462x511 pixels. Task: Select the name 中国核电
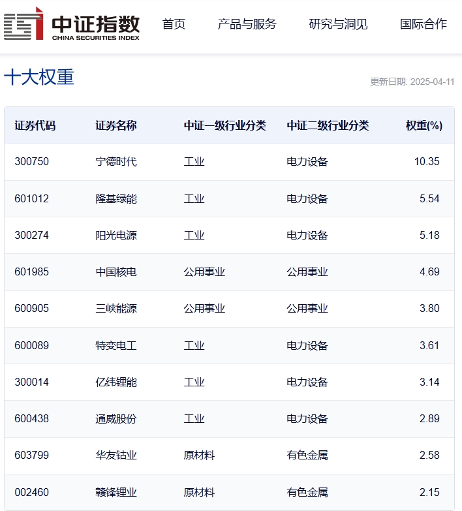pyautogui.click(x=116, y=271)
